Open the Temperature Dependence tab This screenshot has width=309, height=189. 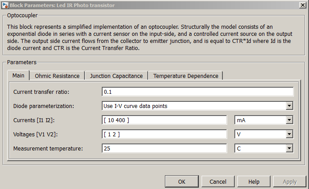click(x=186, y=76)
